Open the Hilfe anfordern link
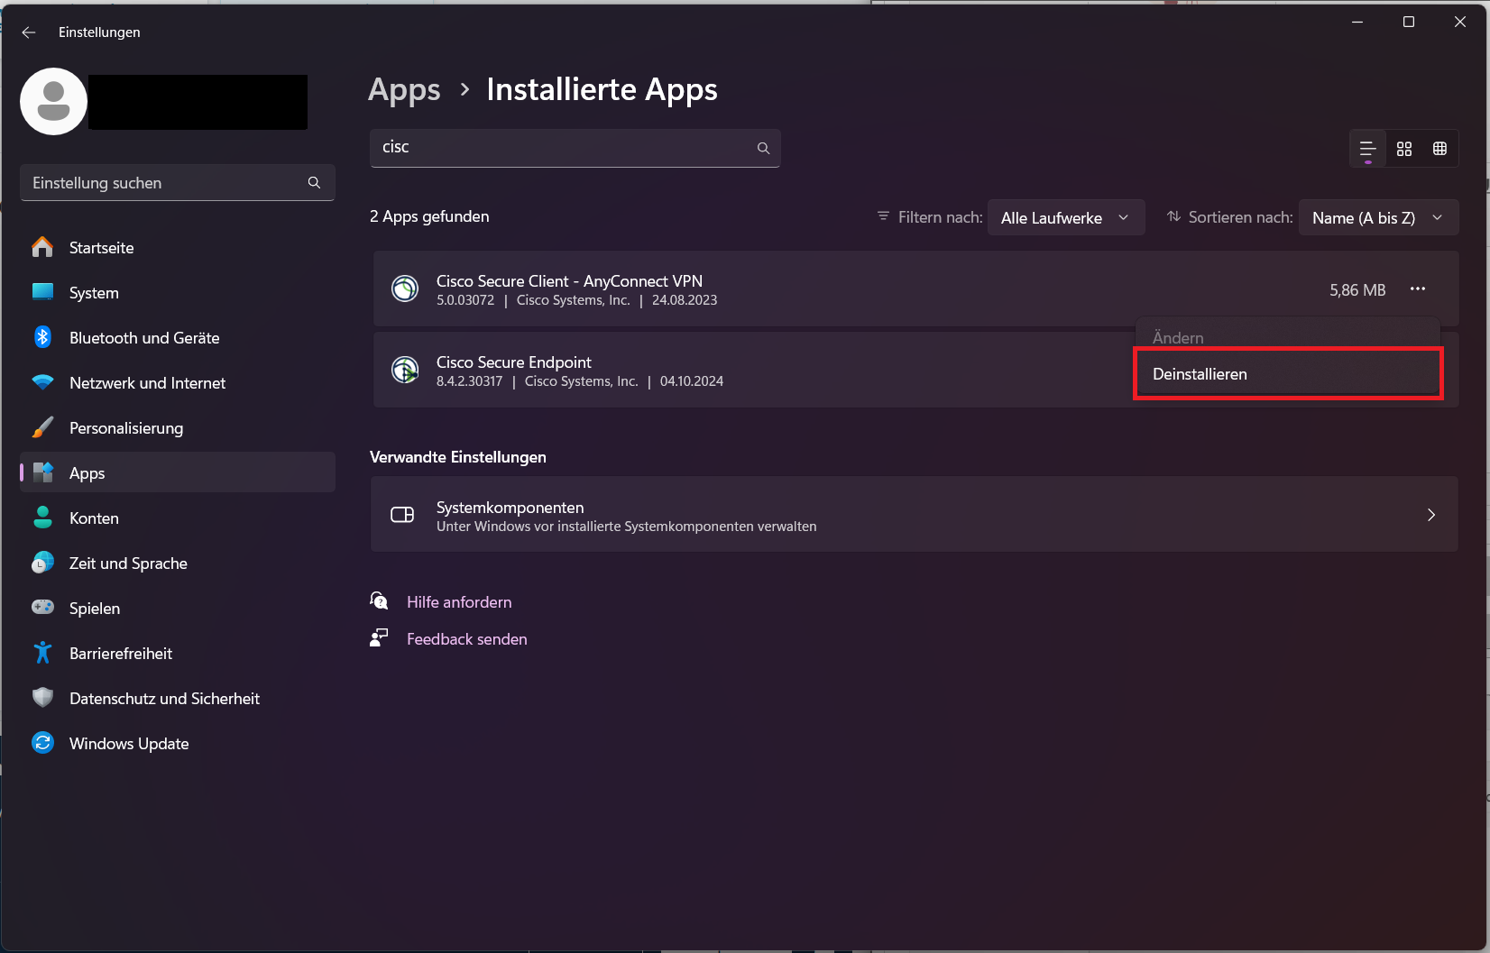The width and height of the screenshot is (1490, 953). [x=458, y=602]
